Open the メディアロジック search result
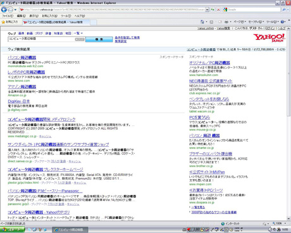Viewport: 291px width, 233px height. pyautogui.click(x=42, y=120)
